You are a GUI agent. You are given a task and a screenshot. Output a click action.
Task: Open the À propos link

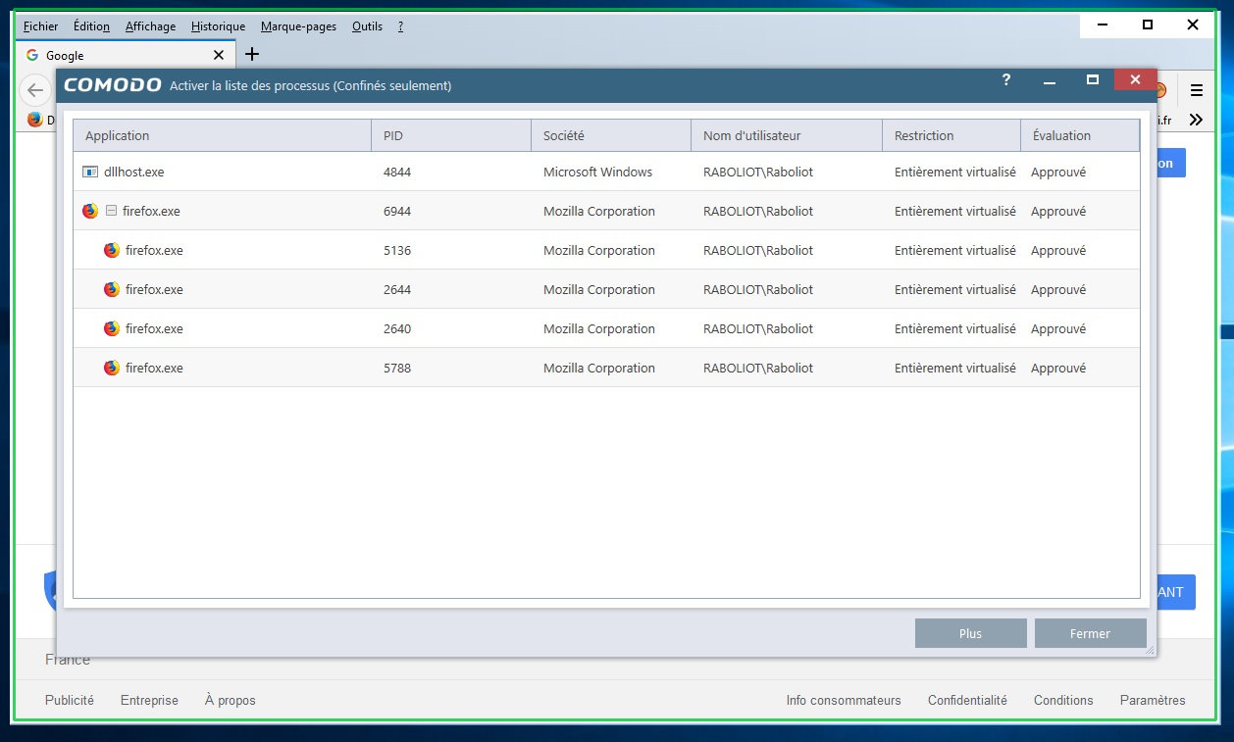coord(230,700)
